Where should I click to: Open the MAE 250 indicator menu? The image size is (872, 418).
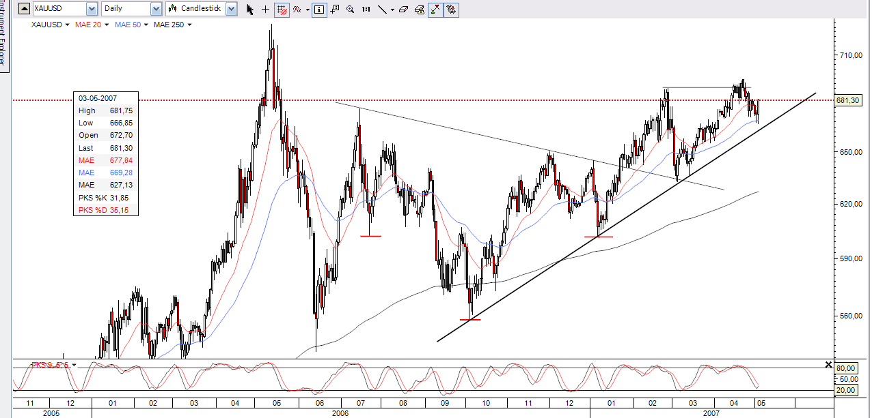173,25
